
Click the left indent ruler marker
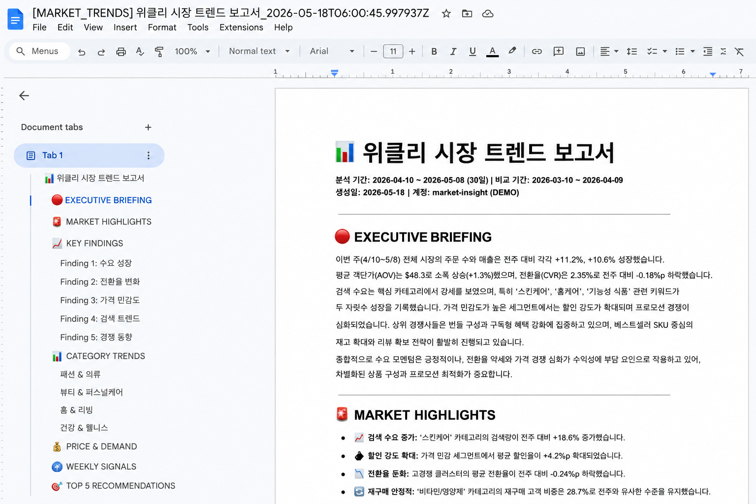click(334, 73)
